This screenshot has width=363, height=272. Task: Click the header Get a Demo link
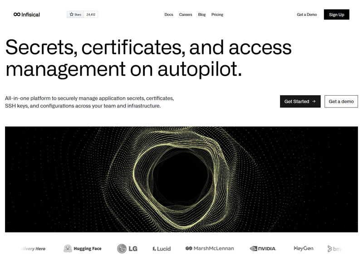307,15
